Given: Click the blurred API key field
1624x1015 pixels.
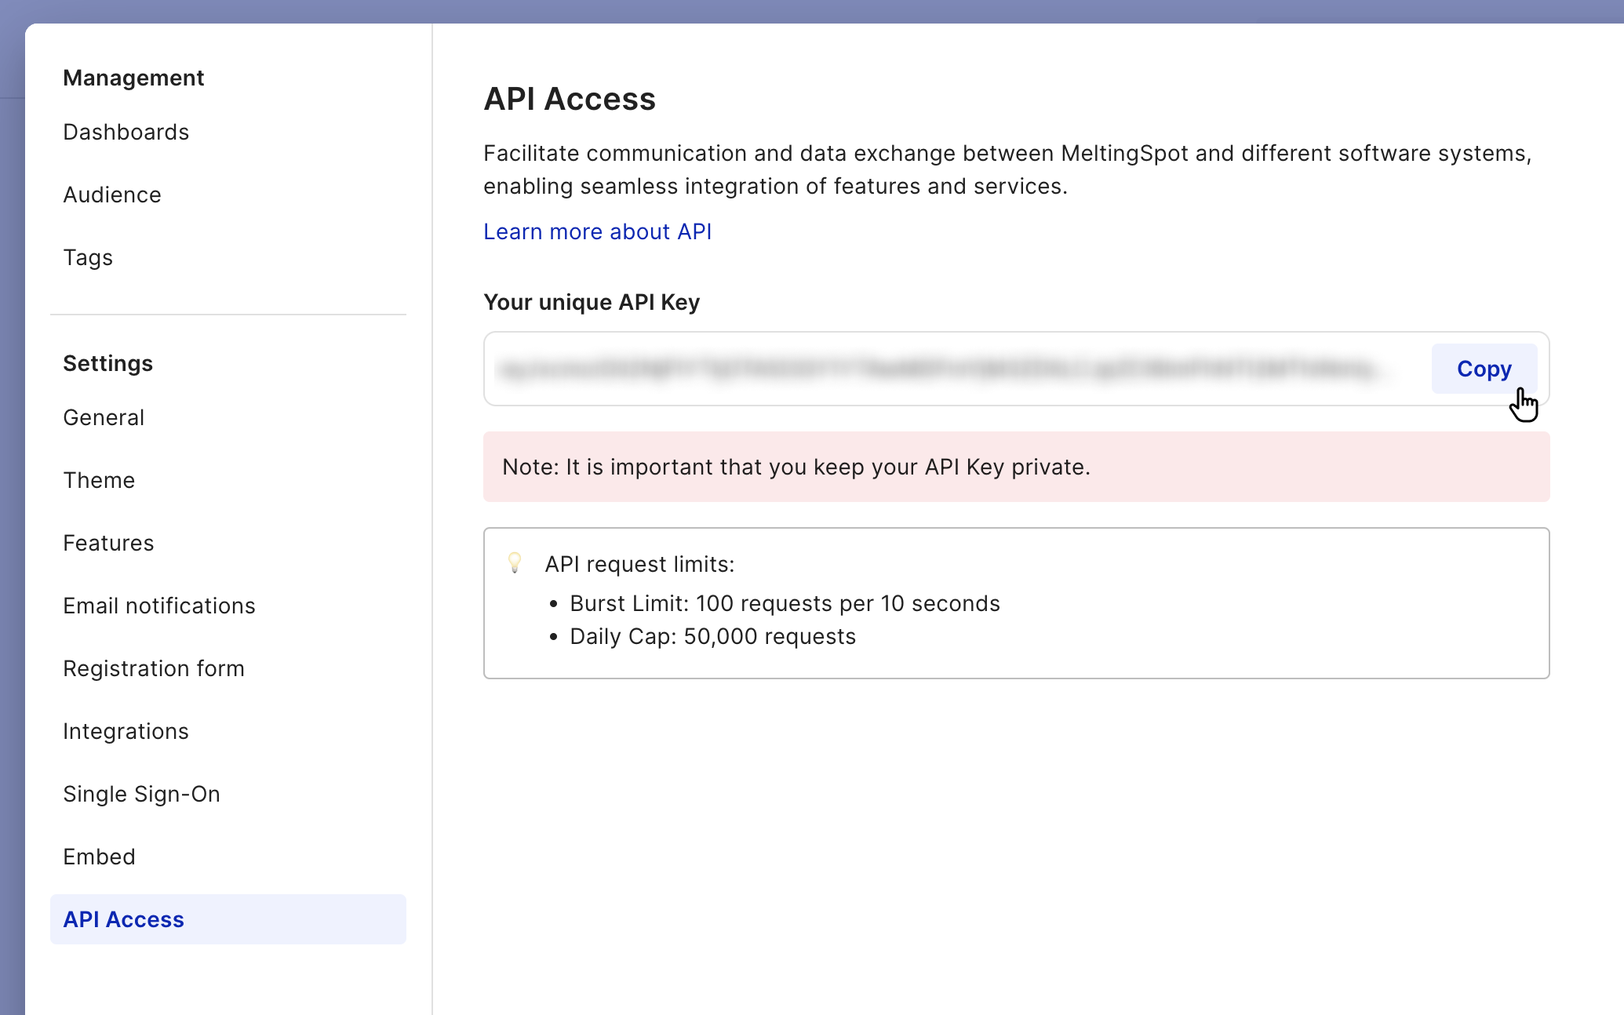Looking at the screenshot, I should point(941,369).
